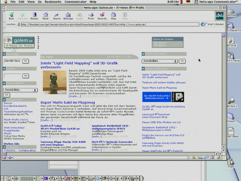Open the Security info icon
This screenshot has width=241, height=181.
pyautogui.click(x=102, y=16)
